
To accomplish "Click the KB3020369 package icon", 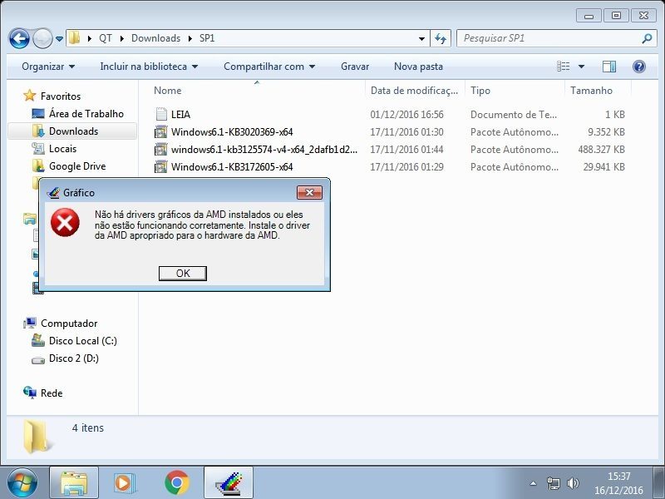I will pyautogui.click(x=160, y=132).
